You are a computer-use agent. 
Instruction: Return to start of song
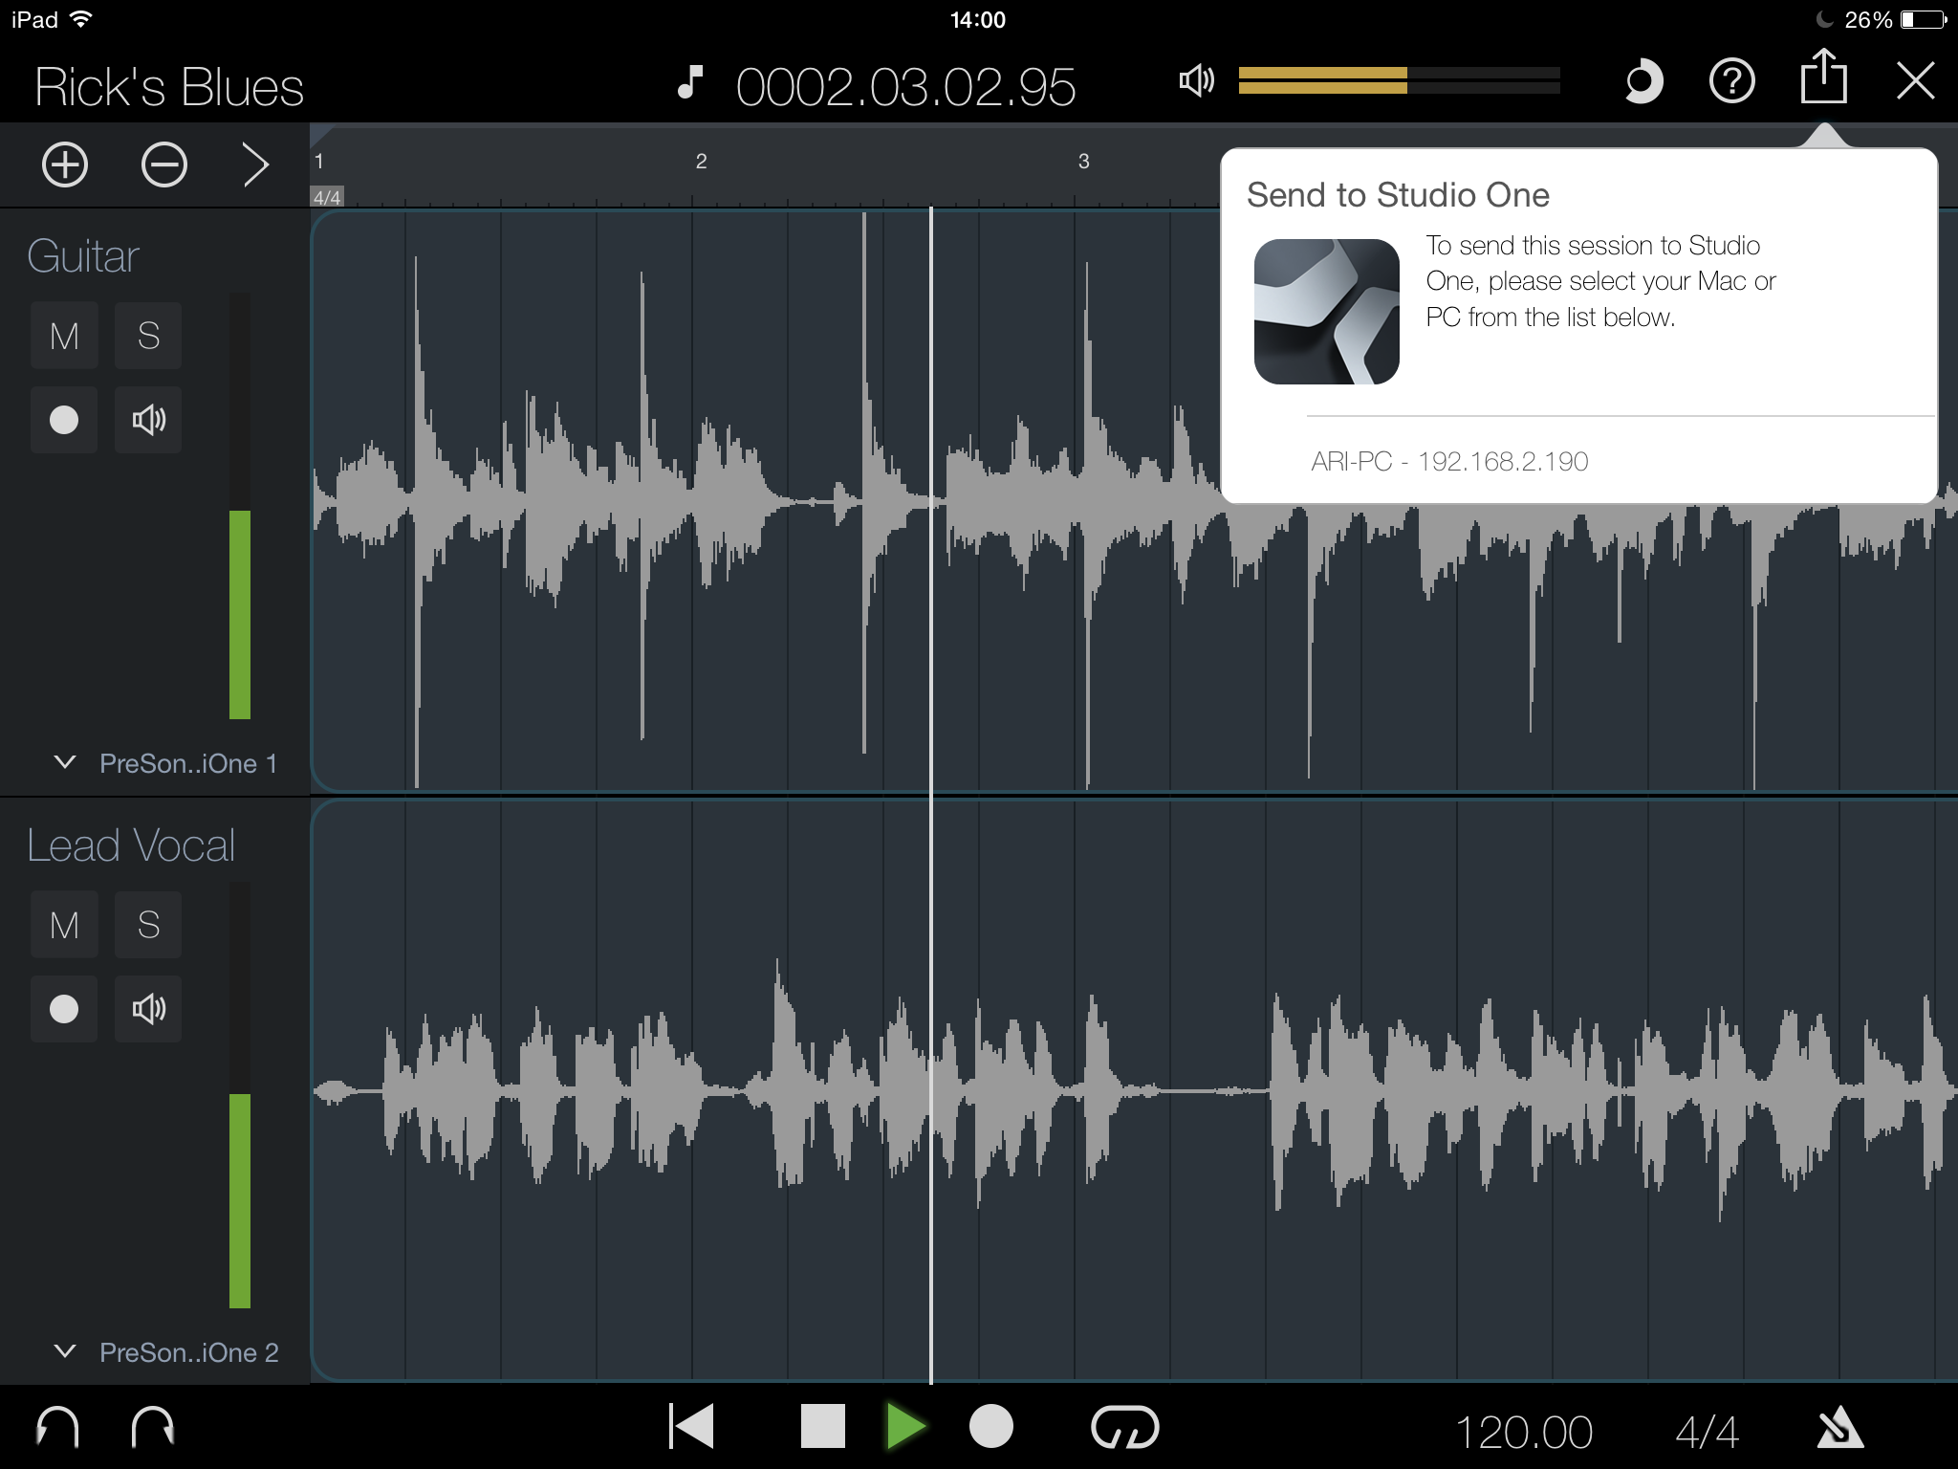(x=691, y=1428)
